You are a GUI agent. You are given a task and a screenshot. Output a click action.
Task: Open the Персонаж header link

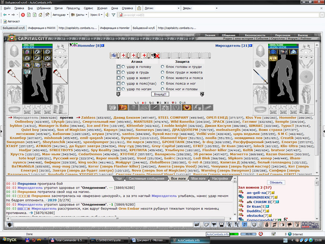coord(283,35)
